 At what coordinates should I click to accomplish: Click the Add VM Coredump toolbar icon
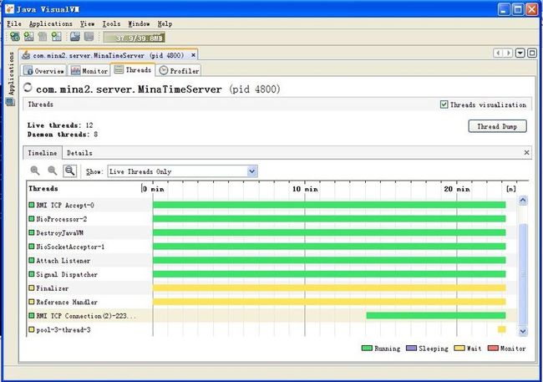pos(43,37)
